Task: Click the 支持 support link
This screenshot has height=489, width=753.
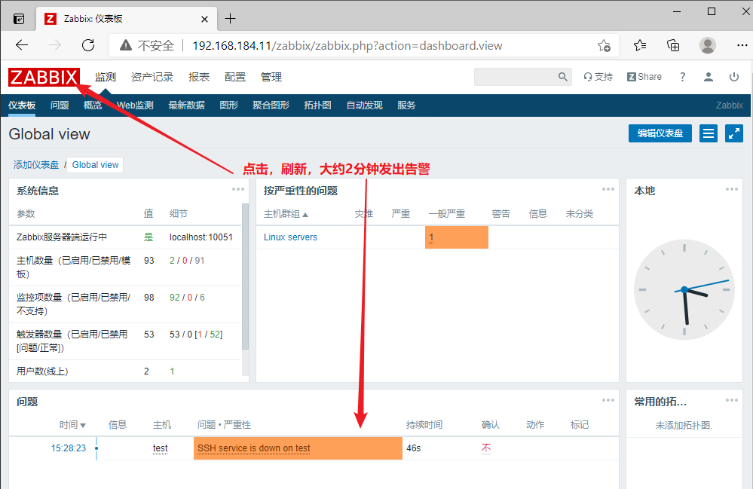Action: tap(598, 77)
